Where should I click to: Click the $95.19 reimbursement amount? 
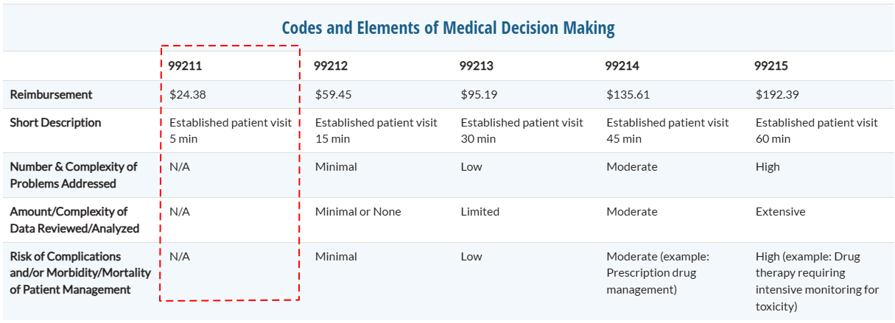pyautogui.click(x=479, y=94)
